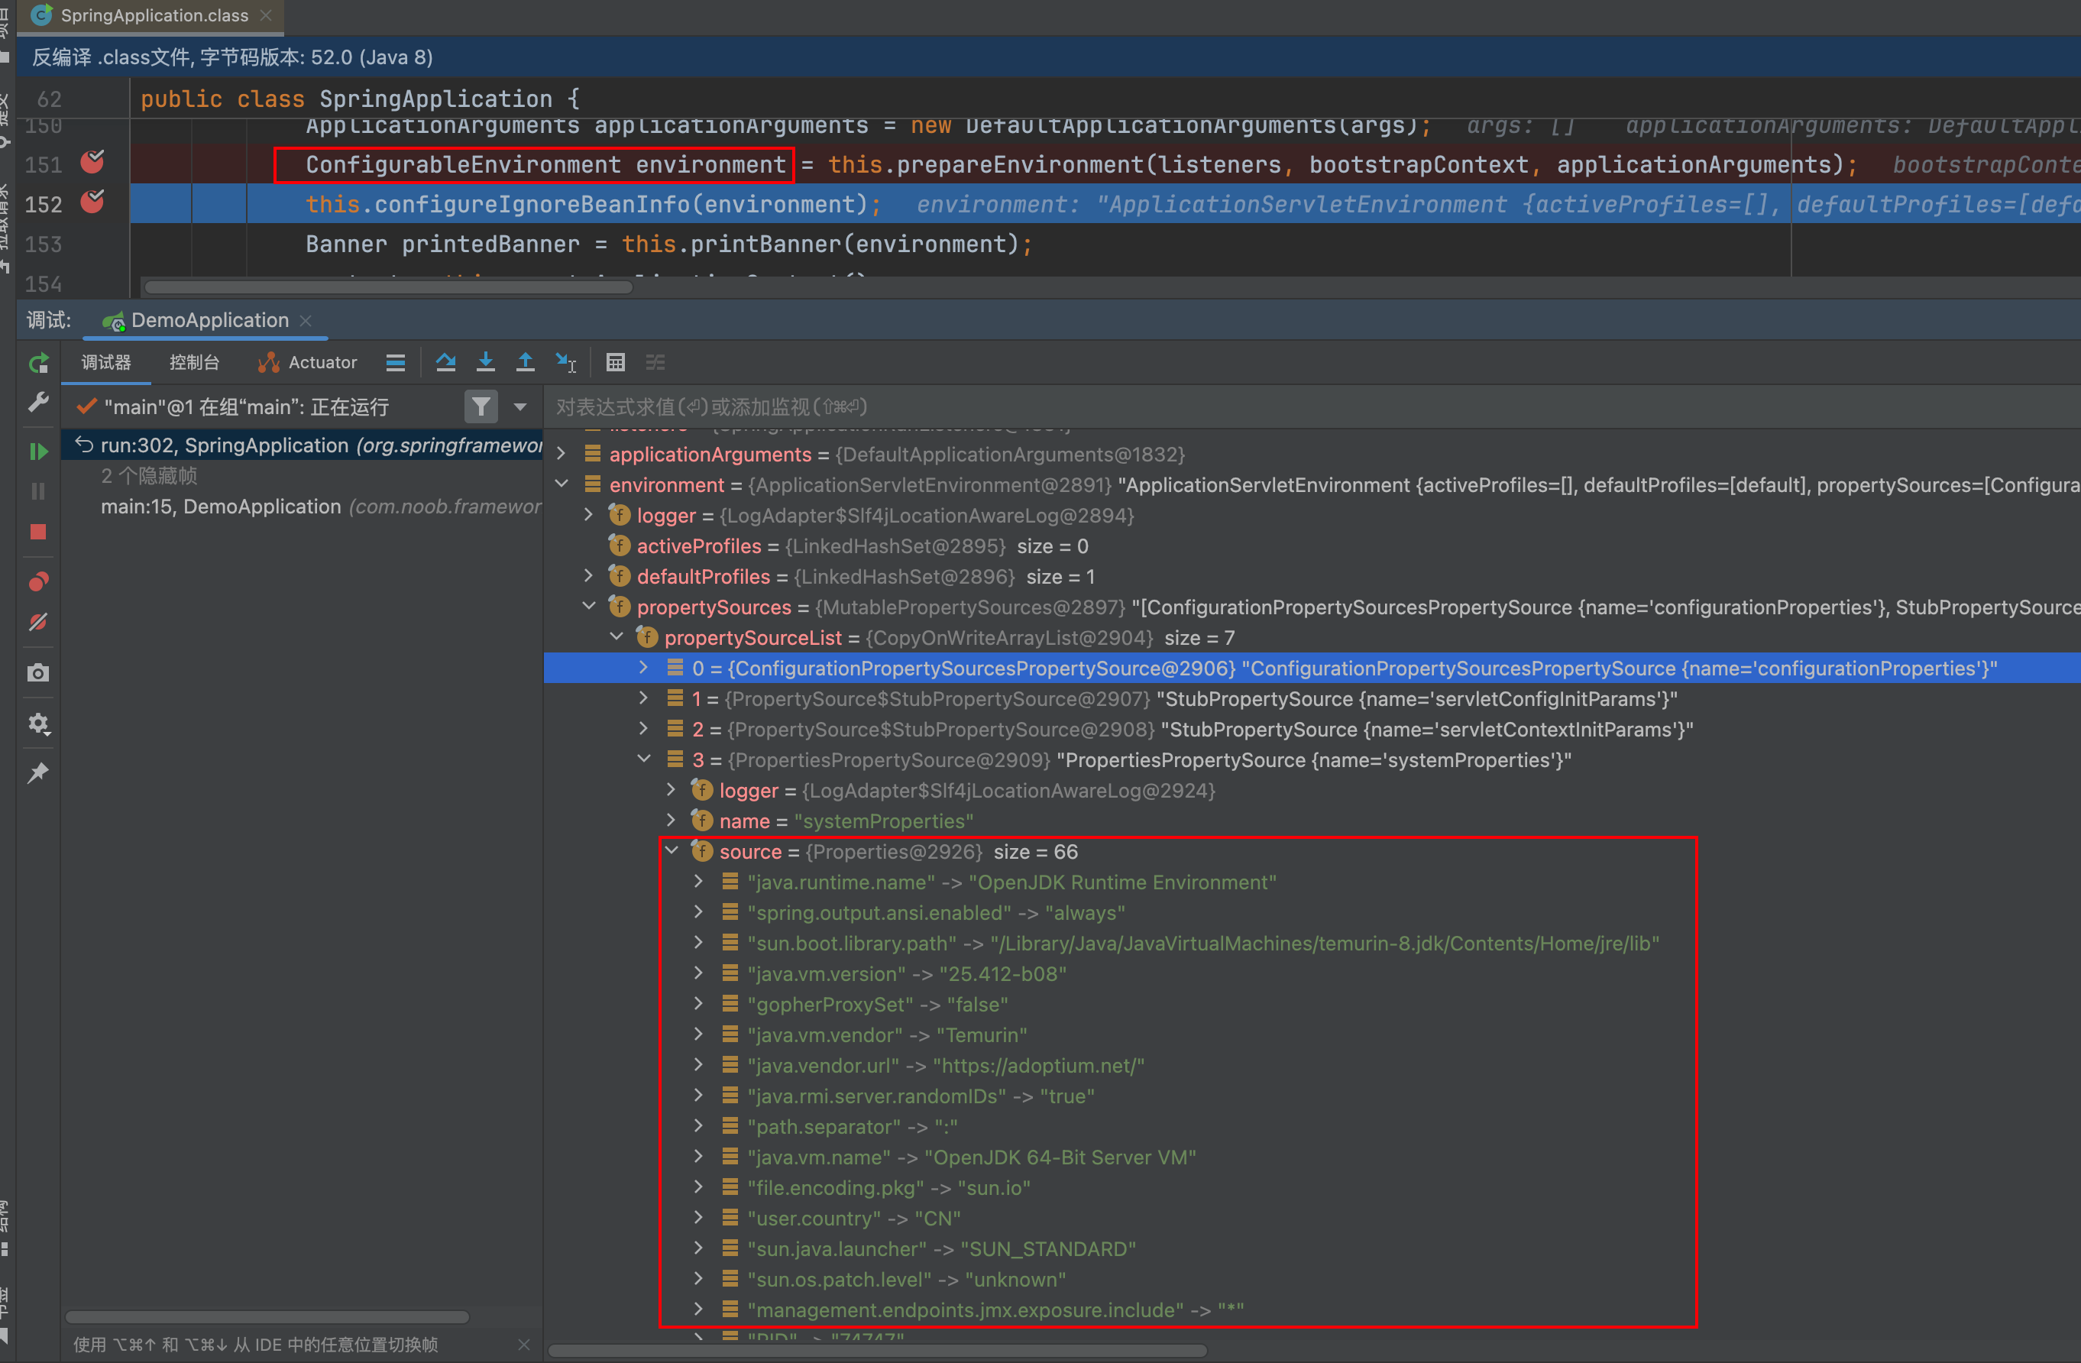Select frame run:302, SpringApplication
2081x1363 pixels.
tap(303, 446)
